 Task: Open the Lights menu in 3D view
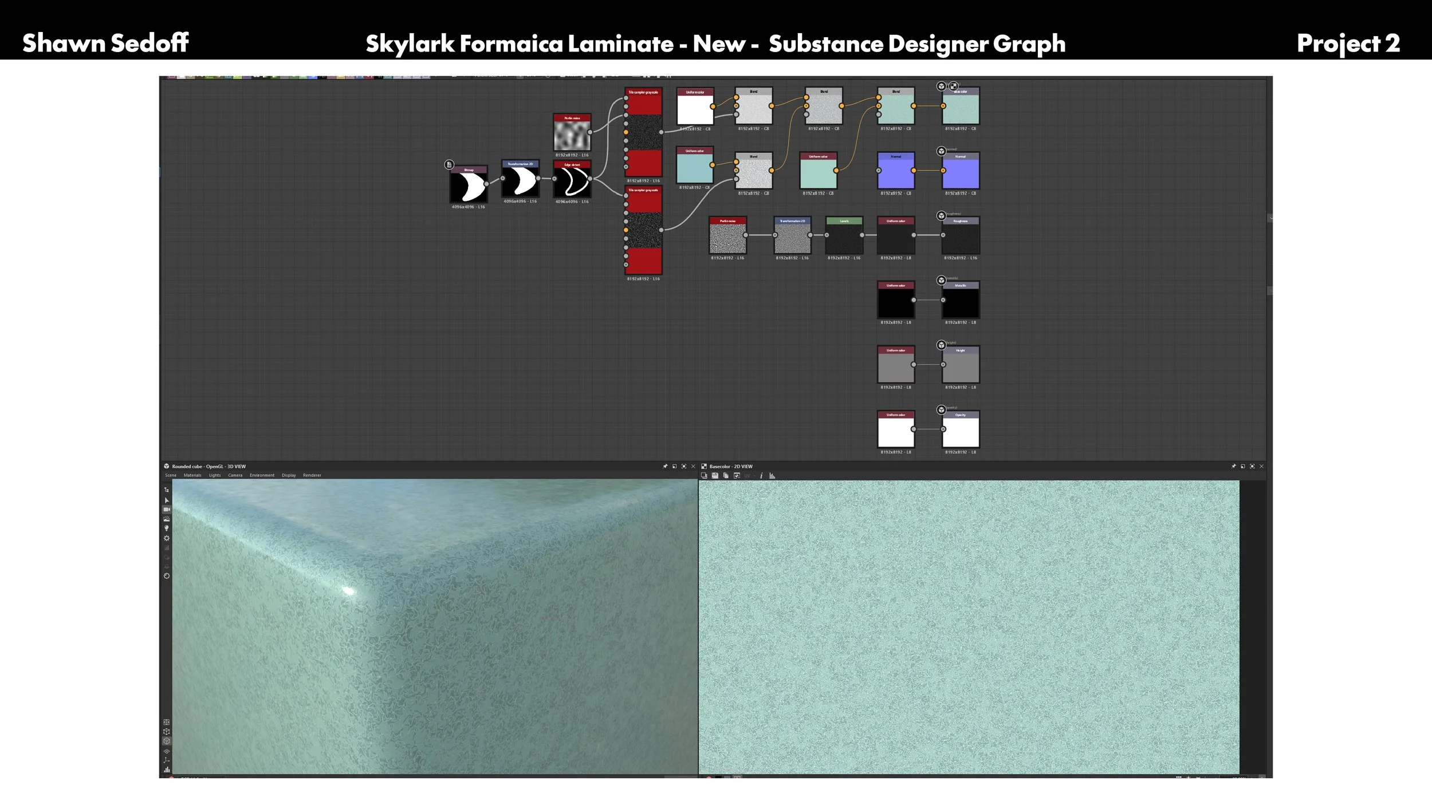[215, 475]
